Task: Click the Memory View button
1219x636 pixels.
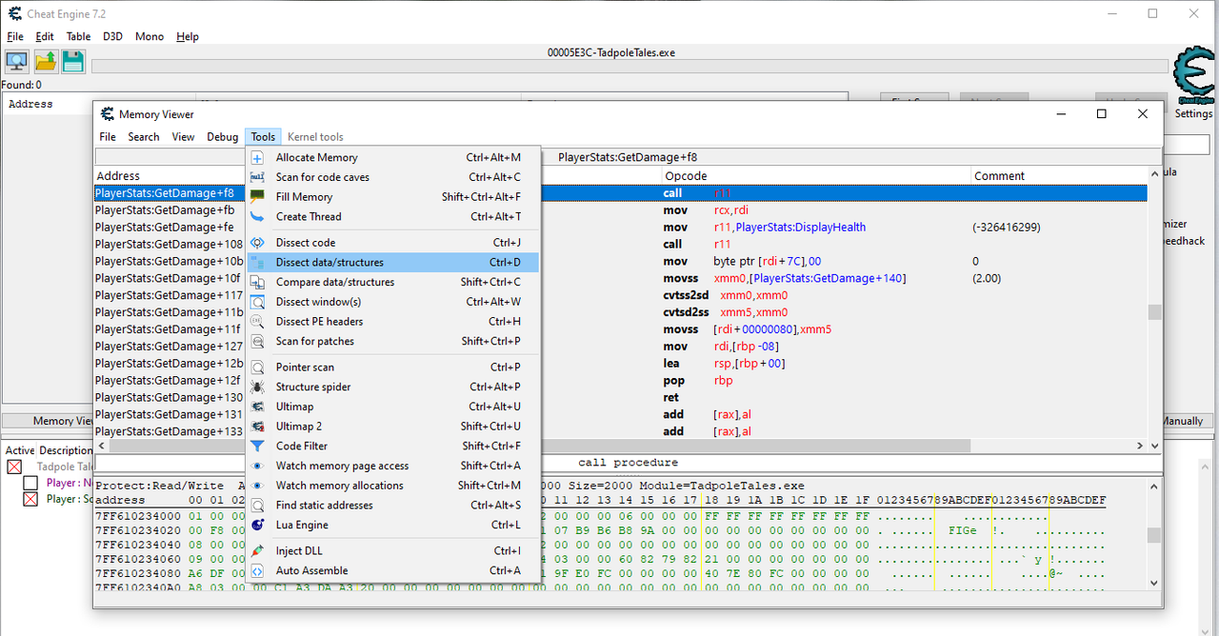Action: [48, 421]
